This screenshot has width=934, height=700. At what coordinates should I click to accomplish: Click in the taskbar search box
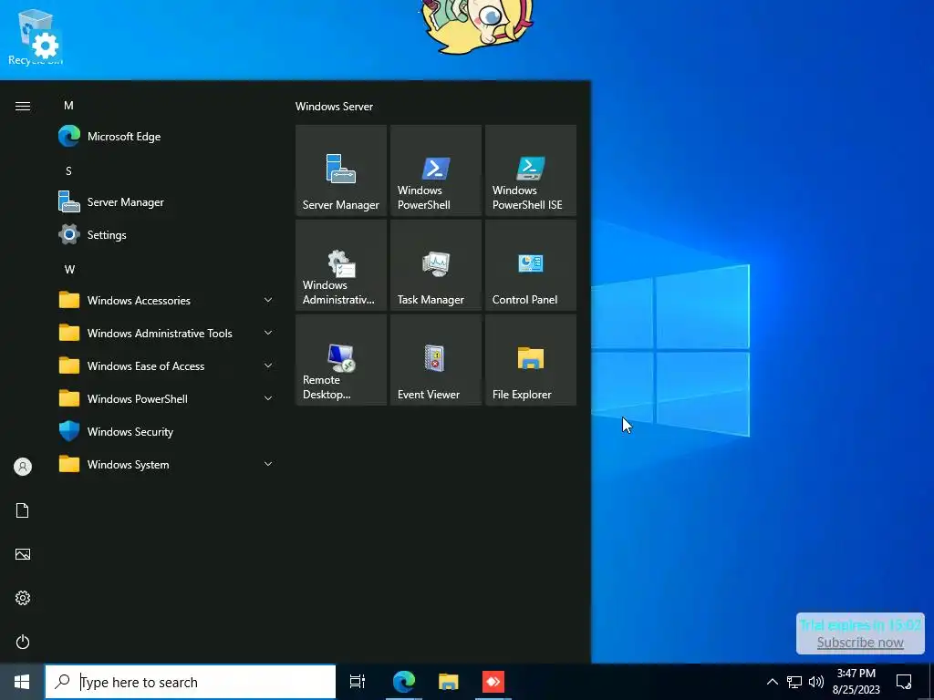pos(191,682)
